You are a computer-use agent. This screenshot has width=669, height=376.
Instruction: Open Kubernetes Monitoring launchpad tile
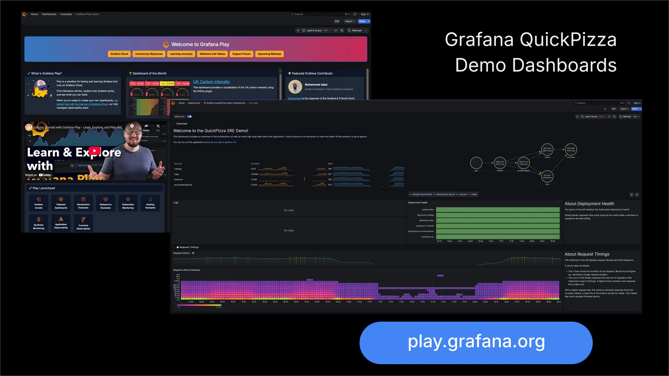(x=128, y=203)
